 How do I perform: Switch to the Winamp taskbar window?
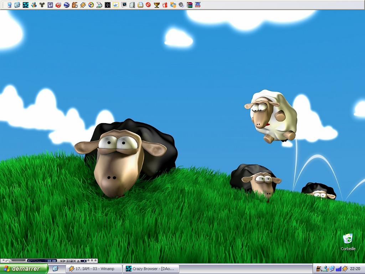point(94,269)
